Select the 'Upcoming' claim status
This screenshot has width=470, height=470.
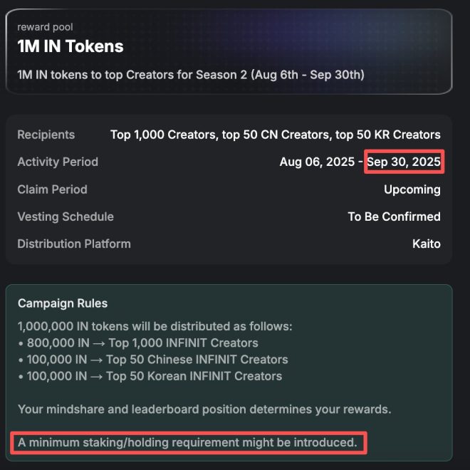point(412,189)
